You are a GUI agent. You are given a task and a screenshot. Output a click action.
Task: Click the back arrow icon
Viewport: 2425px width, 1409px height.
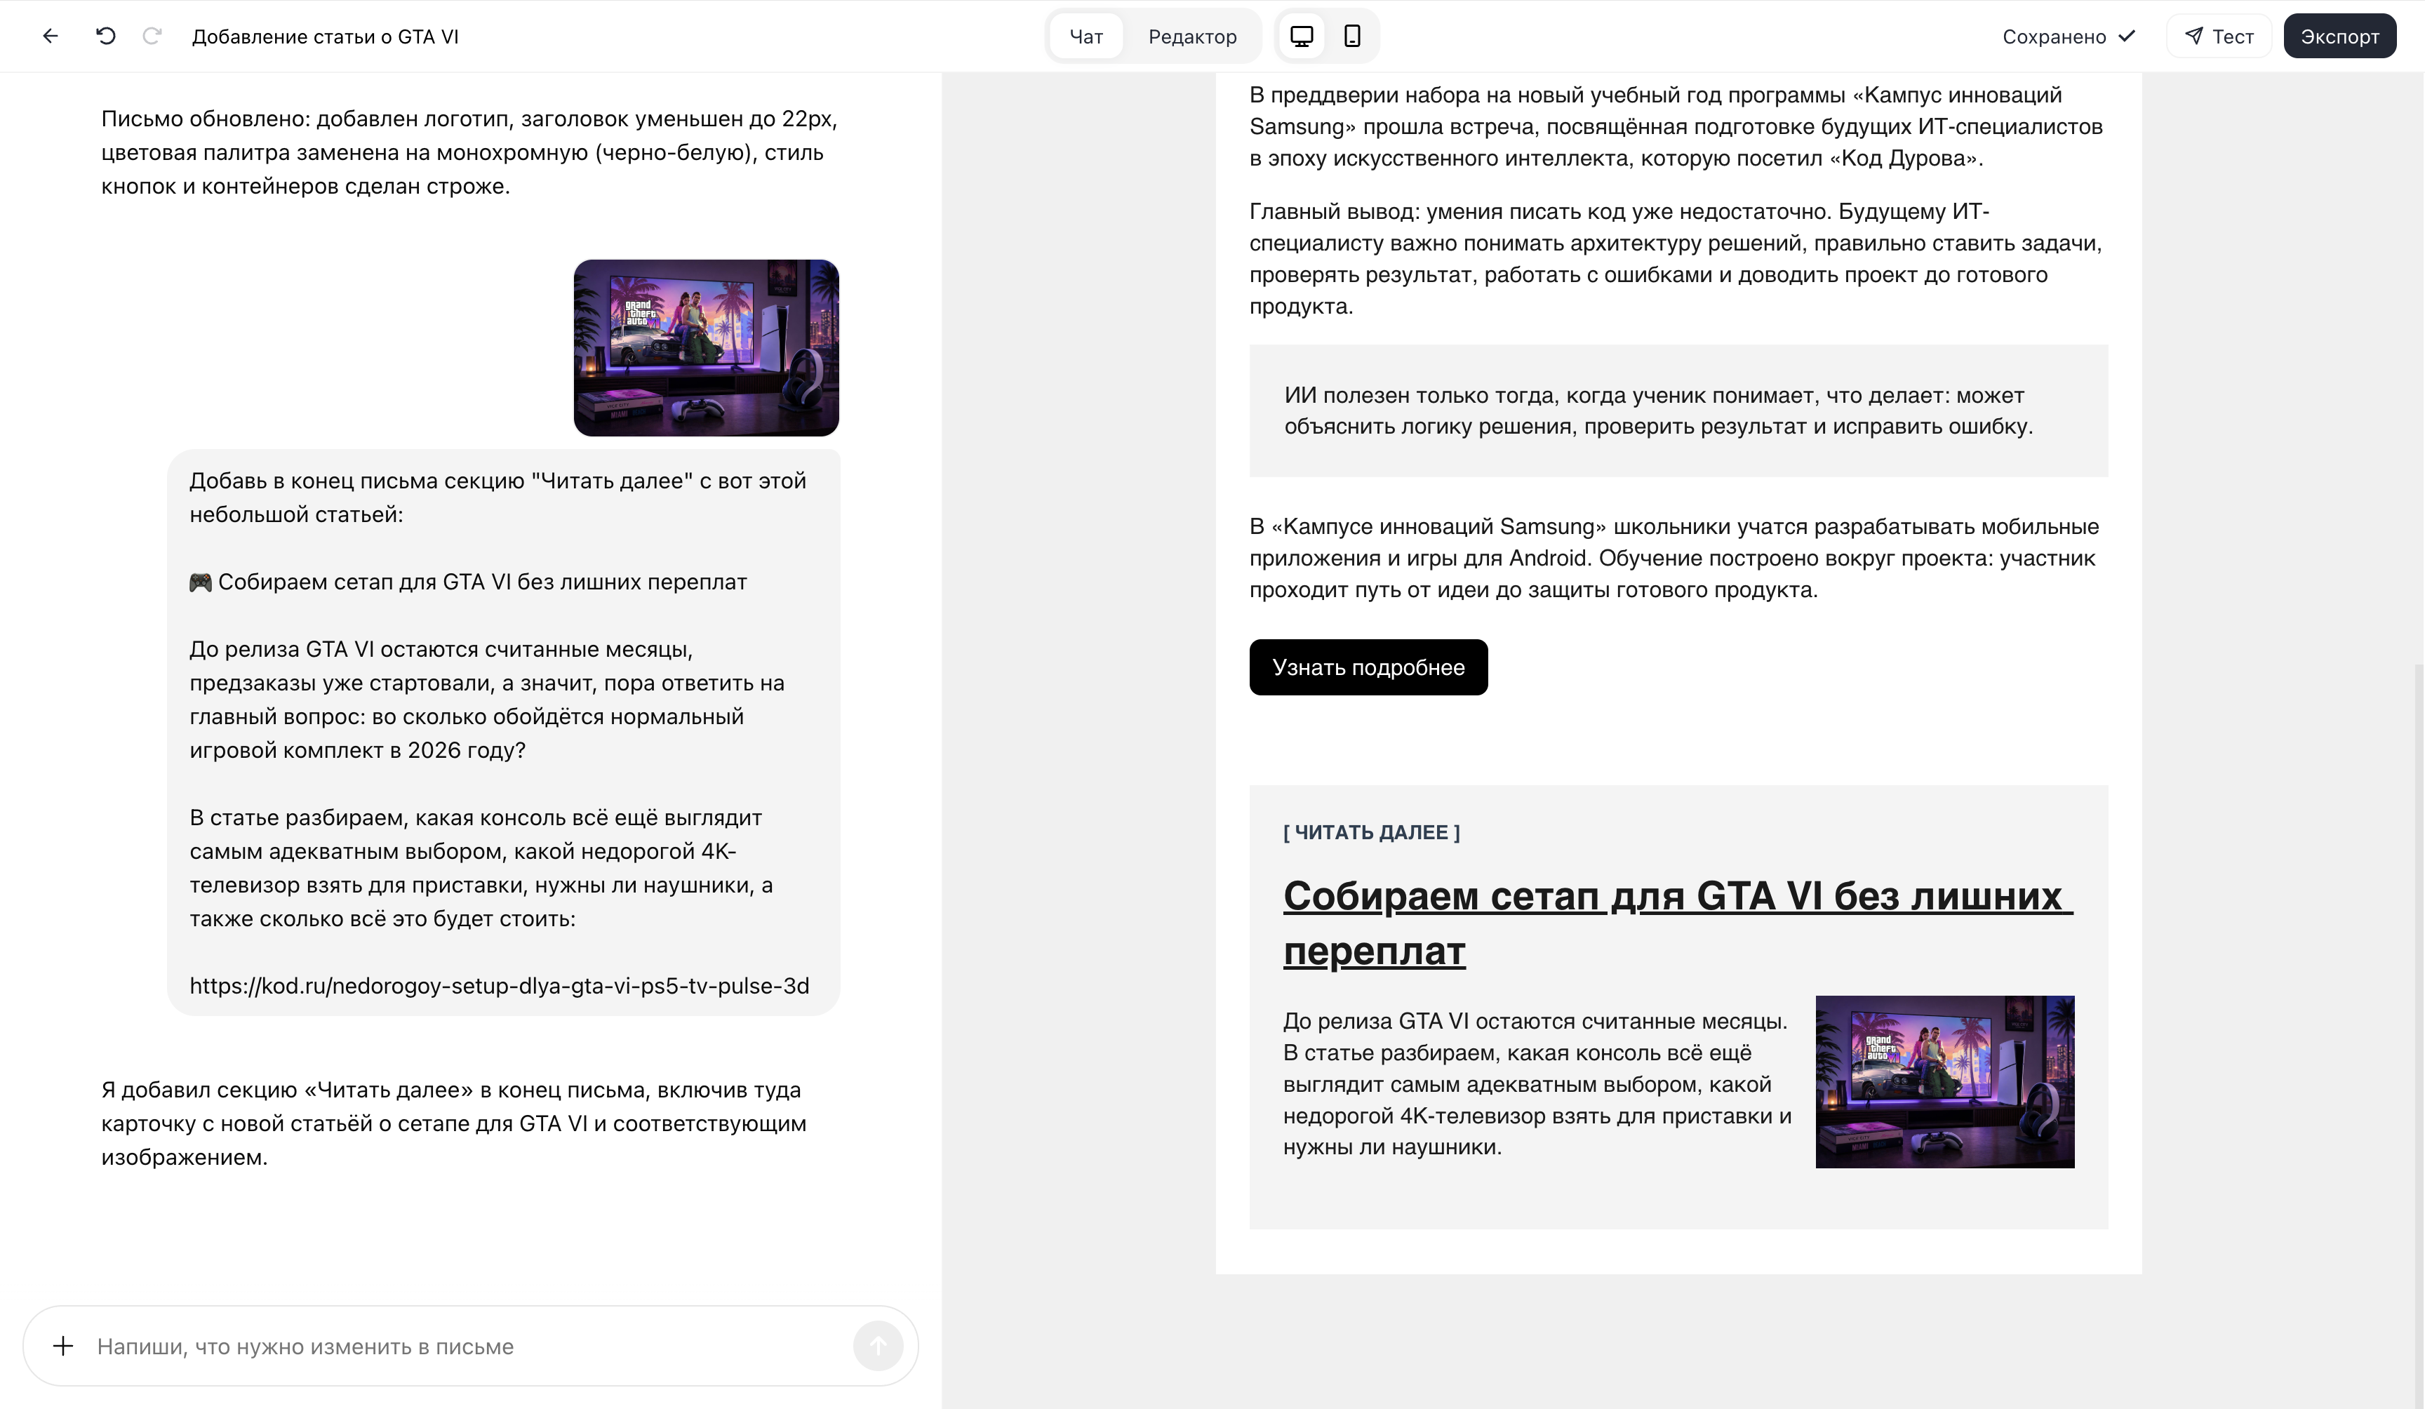(x=50, y=36)
